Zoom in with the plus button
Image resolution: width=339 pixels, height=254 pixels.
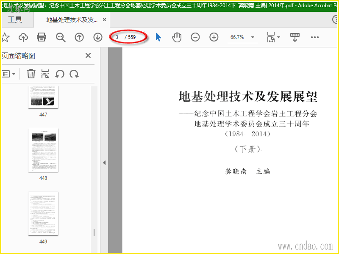(x=214, y=37)
